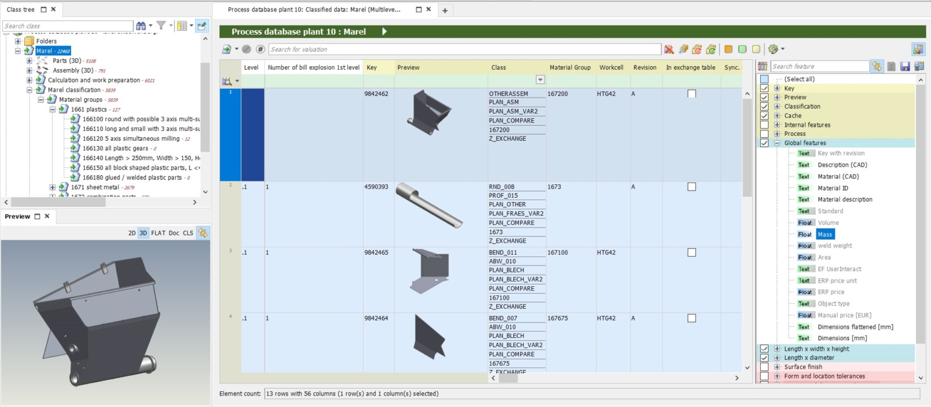The width and height of the screenshot is (931, 407).
Task: Click the red delete filter icon in toolbar
Action: point(668,49)
